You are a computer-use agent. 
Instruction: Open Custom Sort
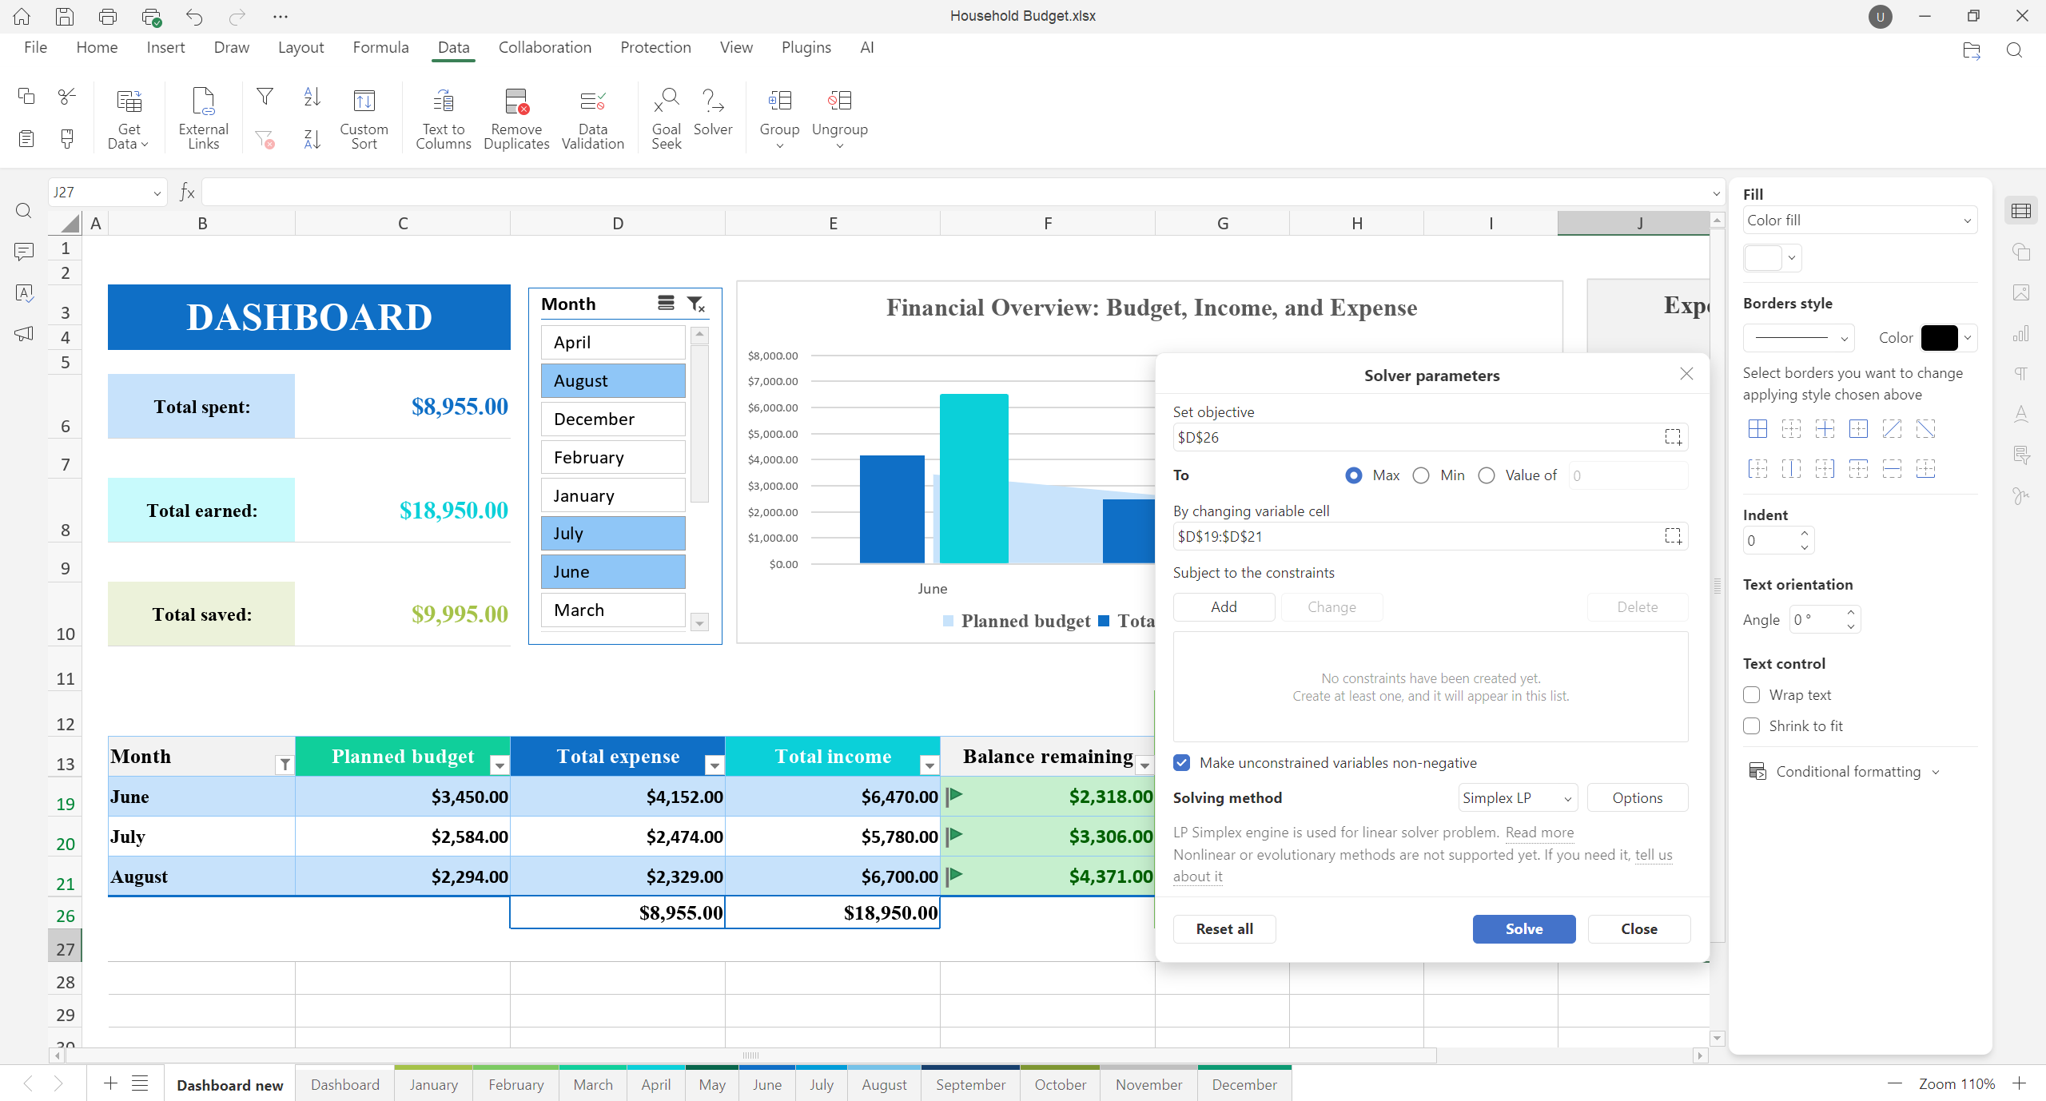pyautogui.click(x=364, y=117)
